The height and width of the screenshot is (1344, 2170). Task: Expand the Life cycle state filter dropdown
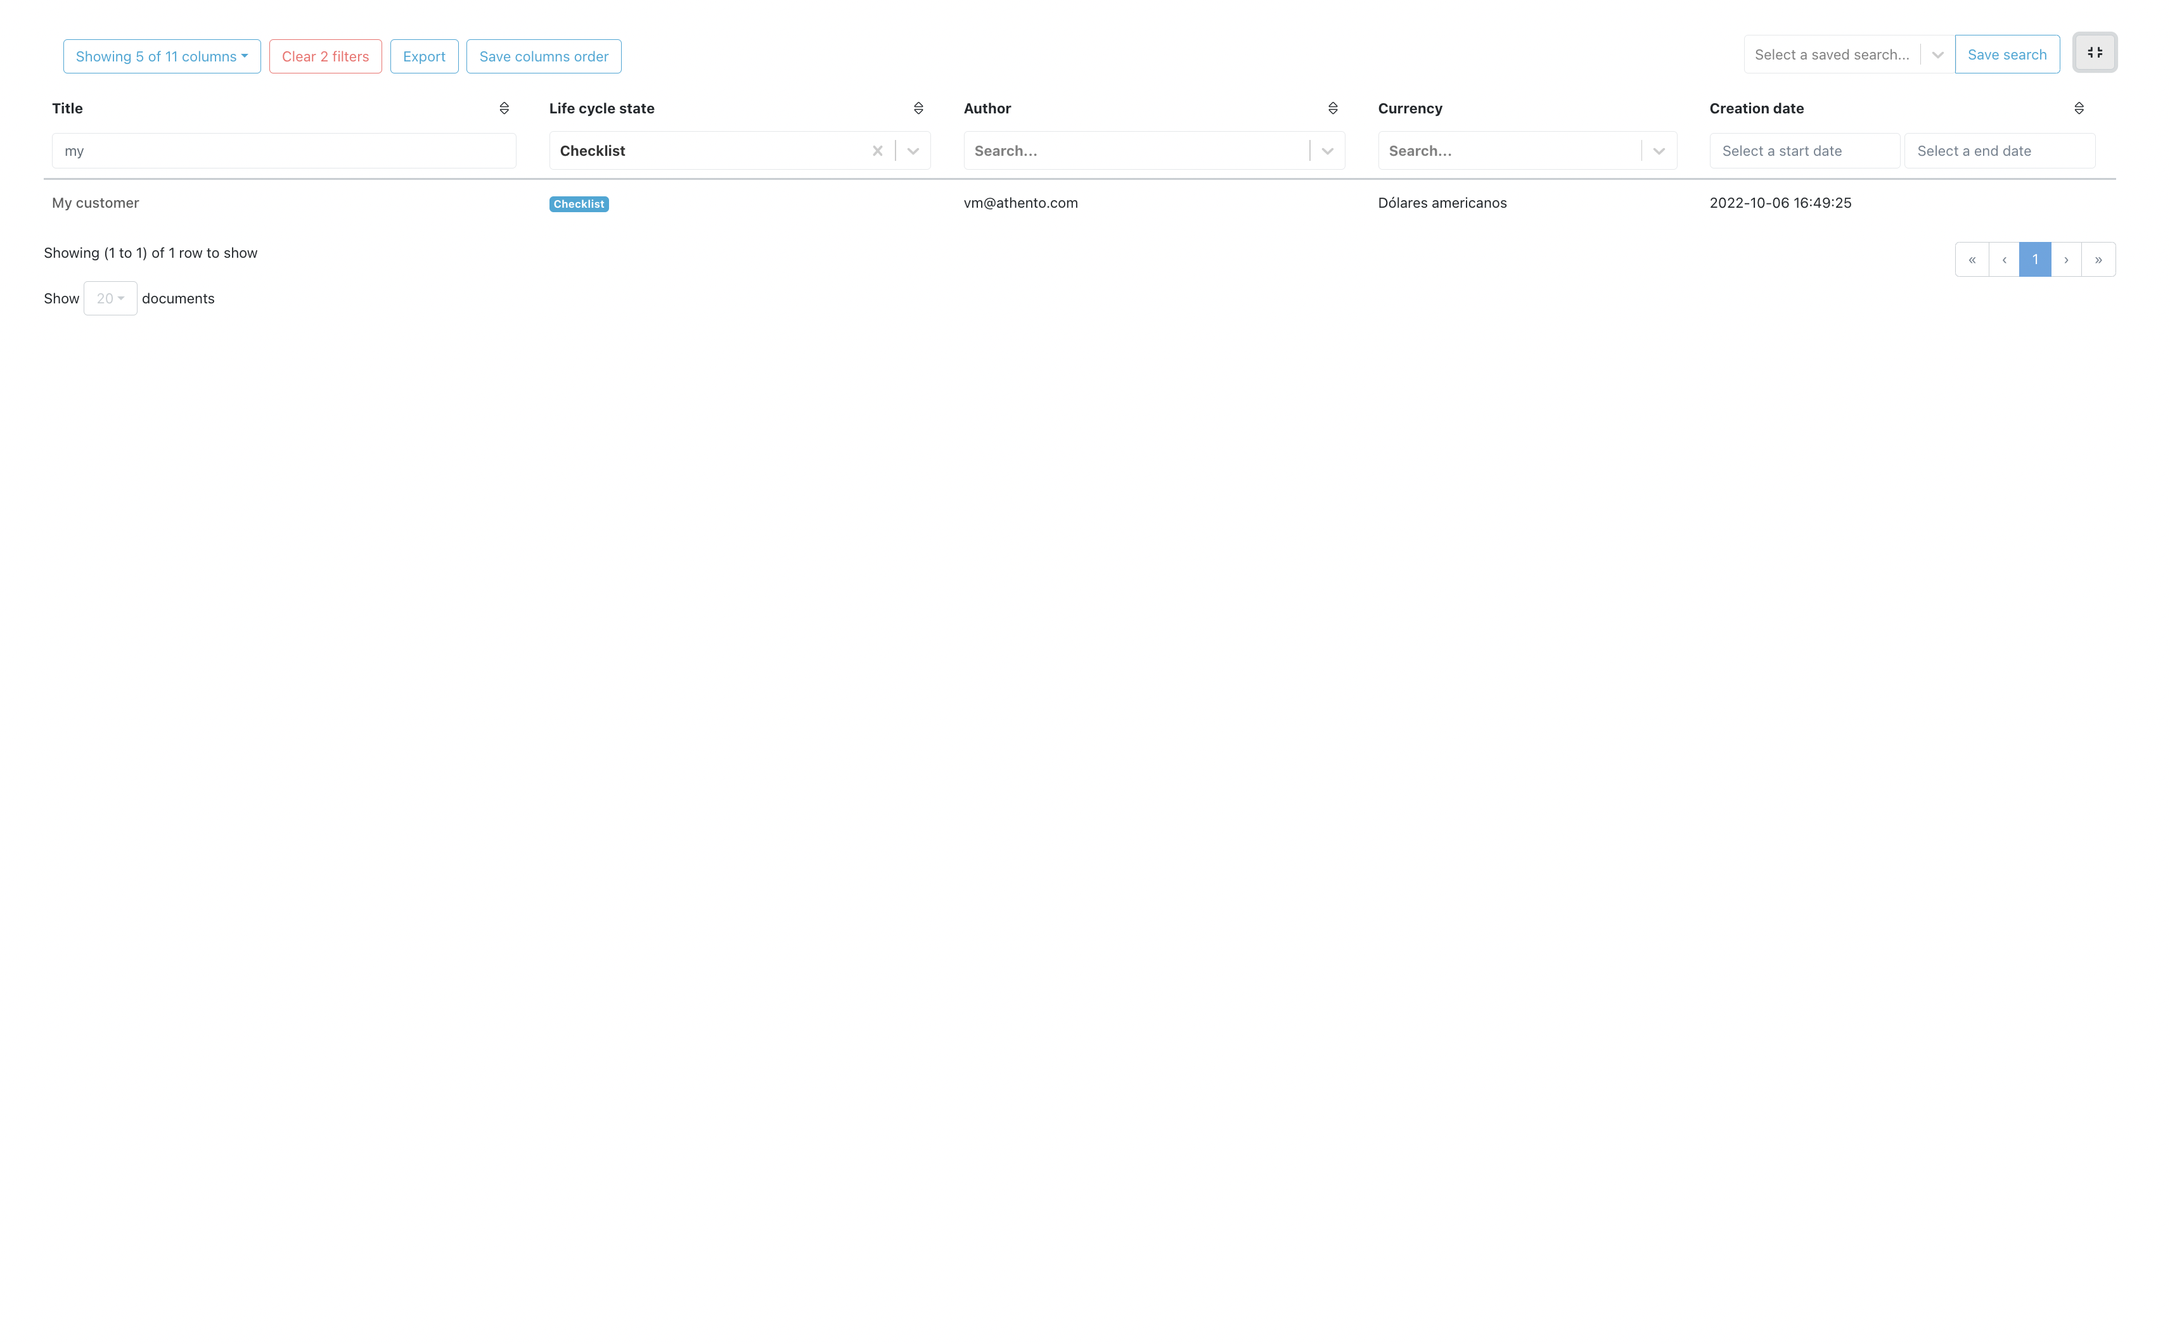click(x=913, y=150)
